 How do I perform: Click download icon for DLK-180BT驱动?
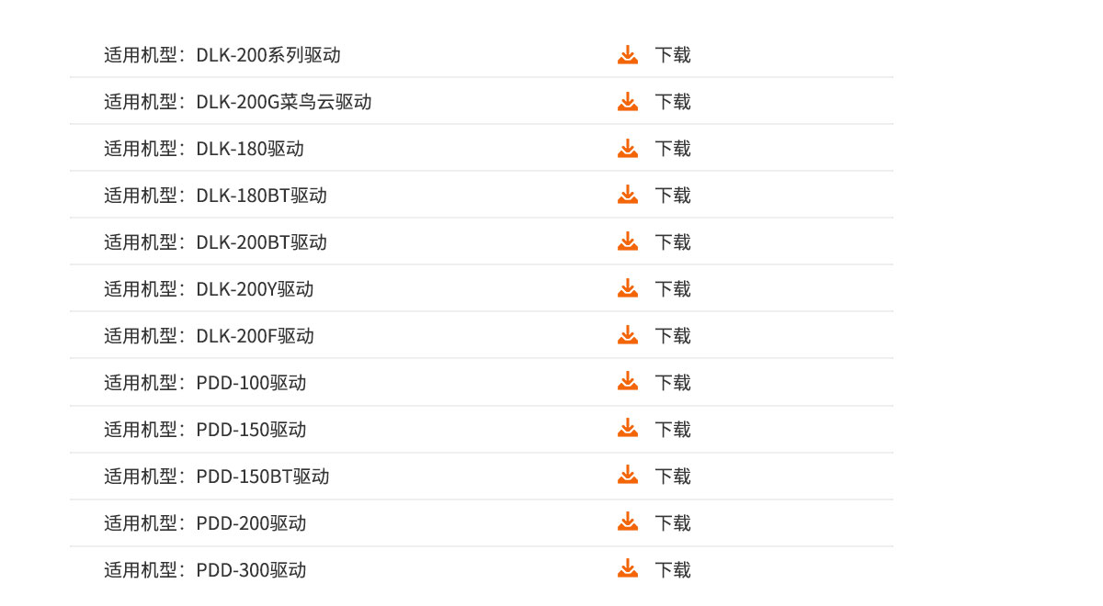click(x=628, y=196)
